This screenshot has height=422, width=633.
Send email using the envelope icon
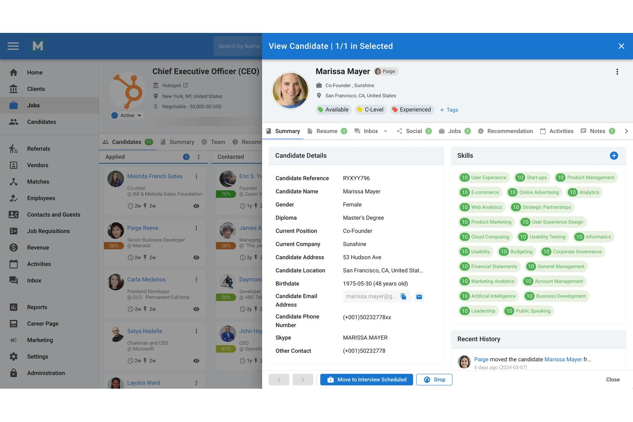[419, 297]
